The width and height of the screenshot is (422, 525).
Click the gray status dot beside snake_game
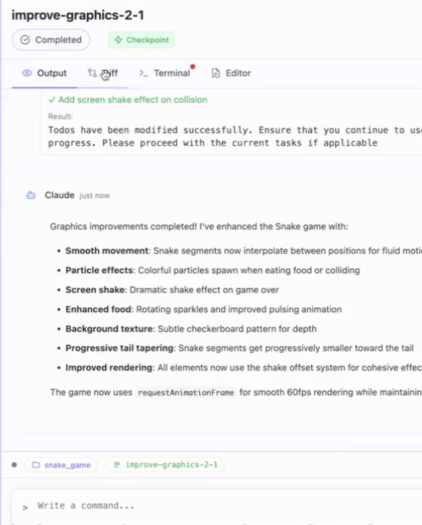click(x=14, y=465)
